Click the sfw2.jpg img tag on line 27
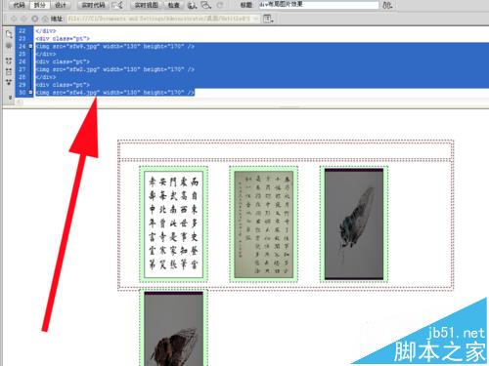489x366 pixels. (x=115, y=69)
